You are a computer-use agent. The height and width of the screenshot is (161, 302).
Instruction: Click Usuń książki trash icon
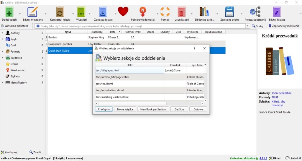(181, 12)
